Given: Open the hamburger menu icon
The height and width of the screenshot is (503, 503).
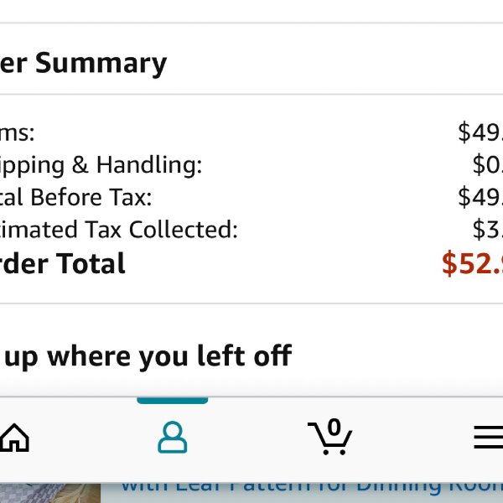Looking at the screenshot, I should 488,437.
